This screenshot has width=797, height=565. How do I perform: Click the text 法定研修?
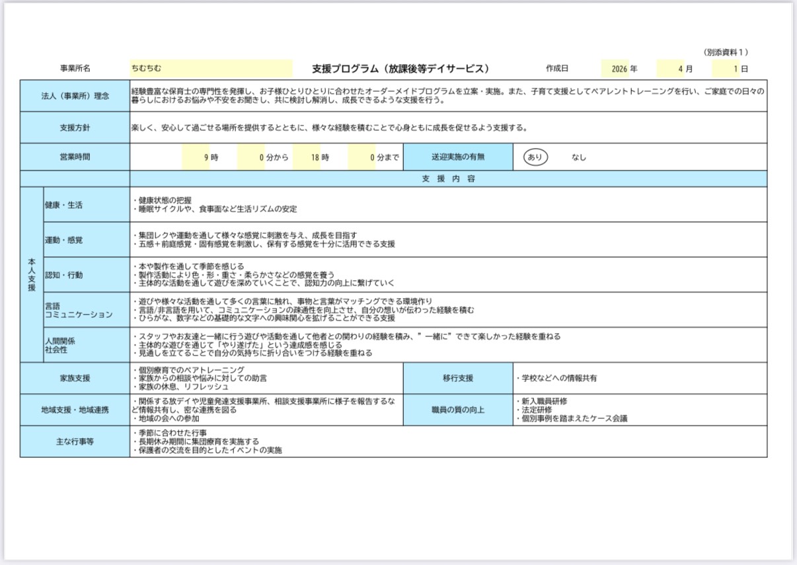[x=533, y=410]
